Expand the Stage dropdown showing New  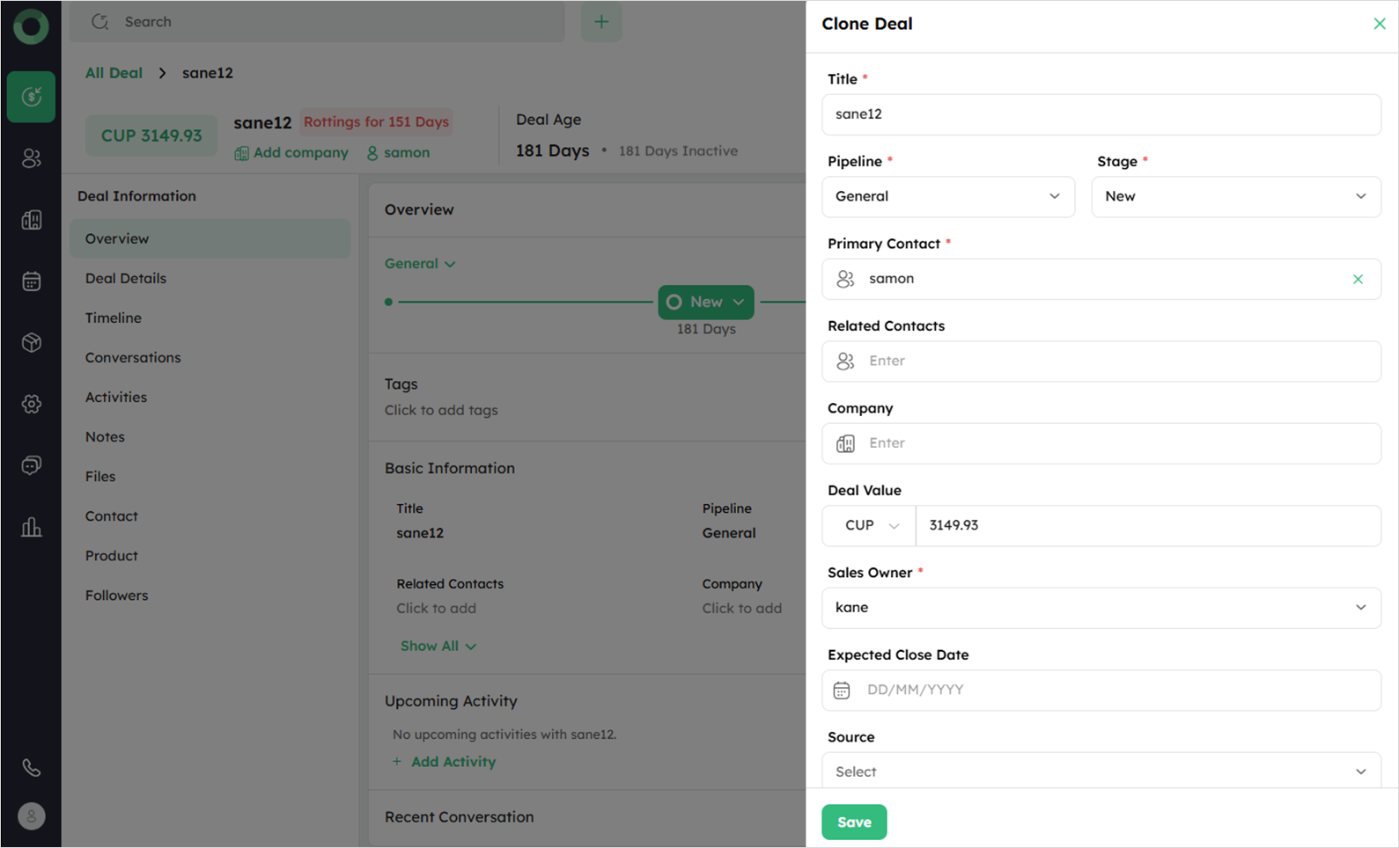pos(1235,196)
